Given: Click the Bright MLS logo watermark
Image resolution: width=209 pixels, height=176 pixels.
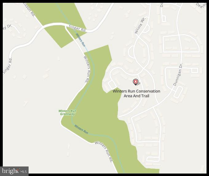Looking at the screenshot, I should (14, 171).
